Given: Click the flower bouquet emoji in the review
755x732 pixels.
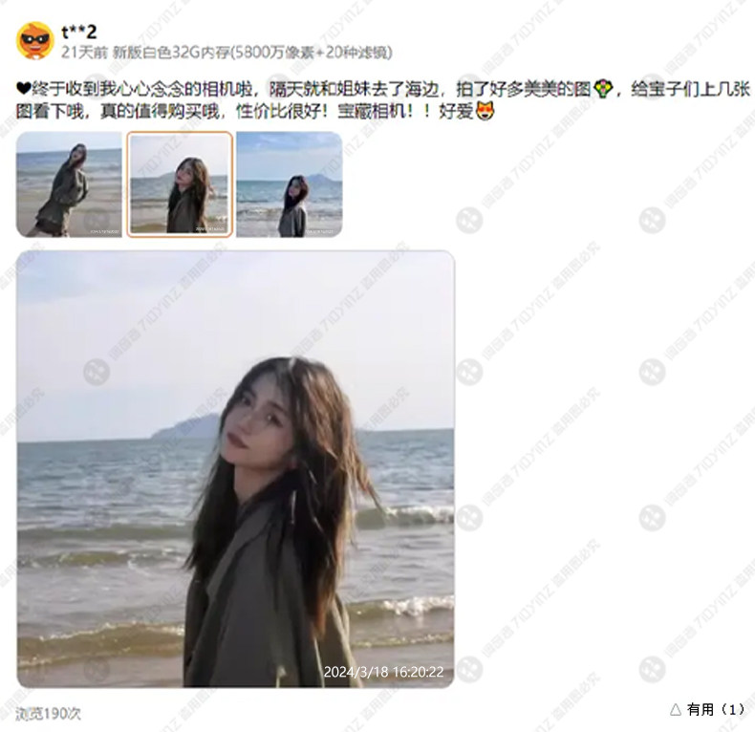Looking at the screenshot, I should pos(603,89).
